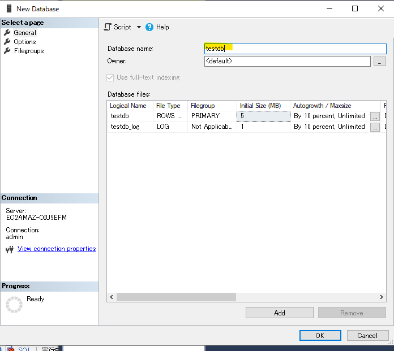394x351 pixels.
Task: Click testdb_log autogrowth By 10 percent cell
Action: click(x=329, y=127)
